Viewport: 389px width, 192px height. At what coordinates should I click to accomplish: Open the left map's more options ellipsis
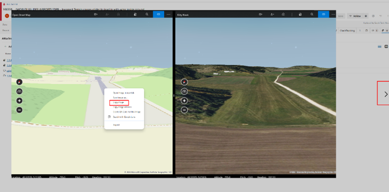(168, 15)
